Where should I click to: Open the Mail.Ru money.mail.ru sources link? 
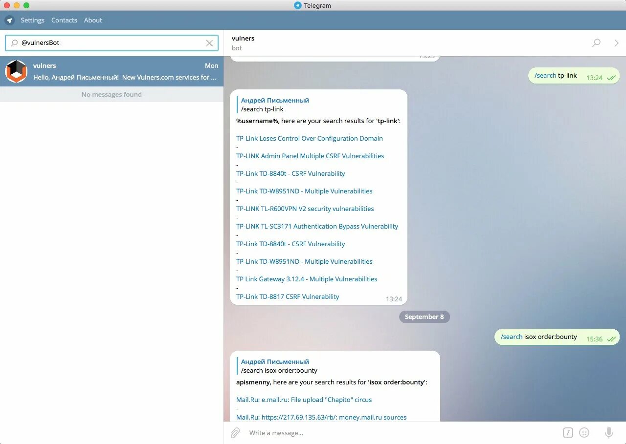click(x=321, y=417)
